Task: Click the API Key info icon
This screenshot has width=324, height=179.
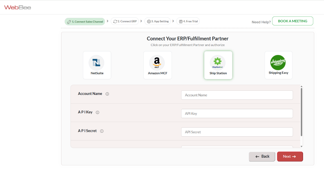Action: coord(97,113)
